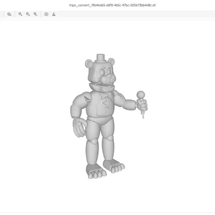Viewport: 215px width, 215px height.
Task: Click the view icon just before the camera
Action: [x=35, y=14]
